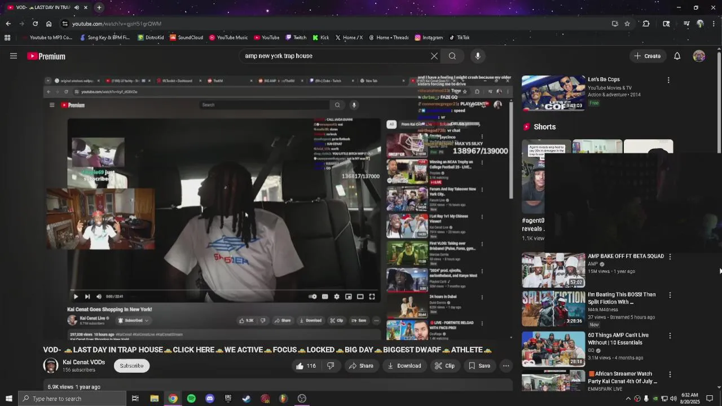This screenshot has height=406, width=722.
Task: Open Create menu on YouTube
Action: coord(647,56)
